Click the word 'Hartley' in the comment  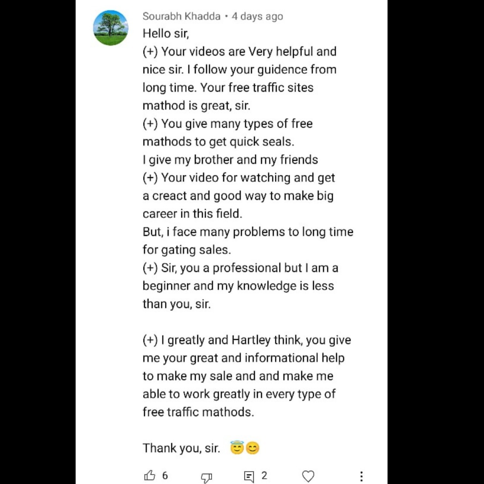(x=251, y=340)
